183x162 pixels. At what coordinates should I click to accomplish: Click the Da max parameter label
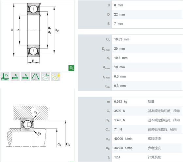coord(106,49)
